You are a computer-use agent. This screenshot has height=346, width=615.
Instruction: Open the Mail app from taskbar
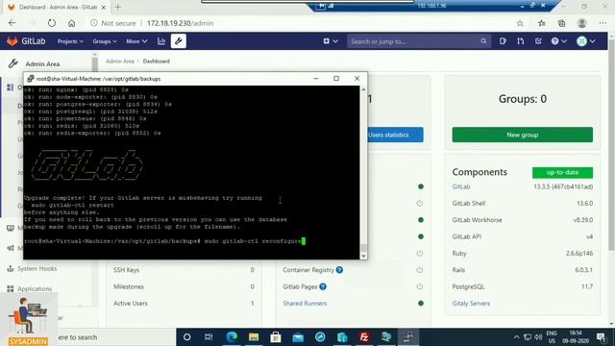(x=298, y=337)
